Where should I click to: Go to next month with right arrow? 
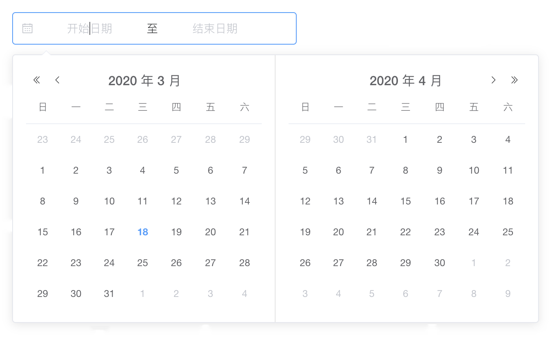pyautogui.click(x=493, y=80)
